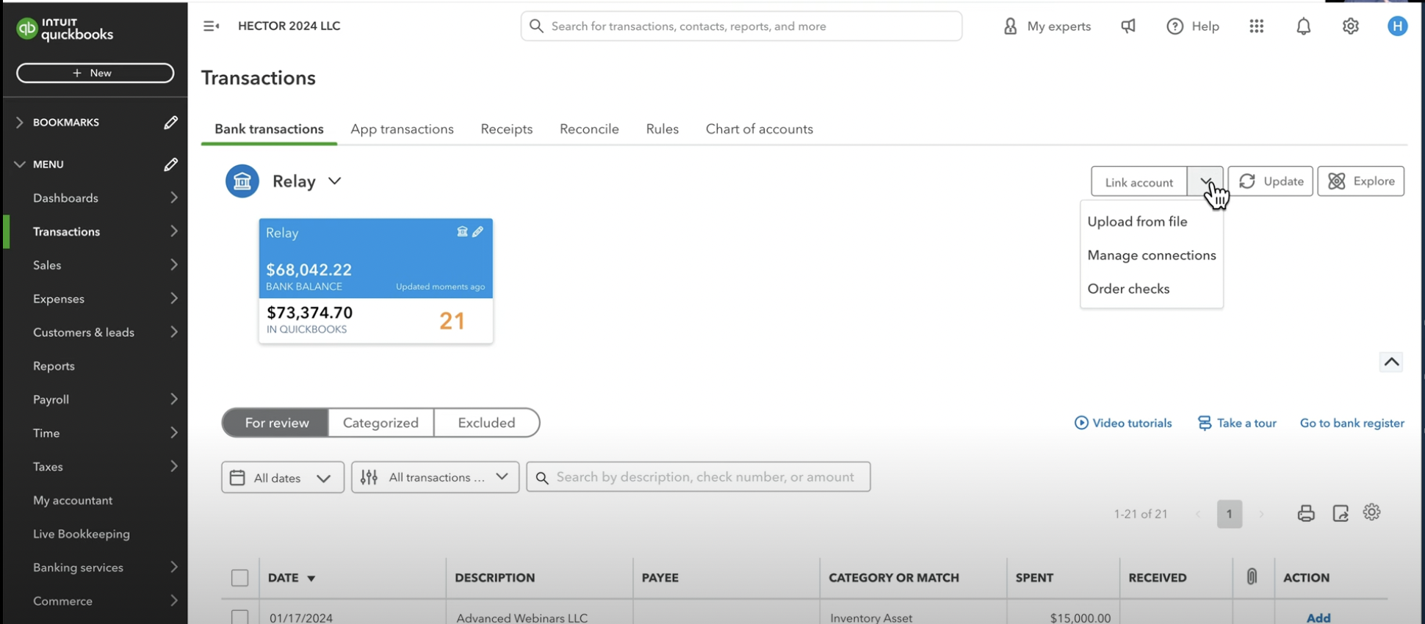Tick the select-all checkbox in the table header
This screenshot has width=1425, height=624.
tap(239, 578)
